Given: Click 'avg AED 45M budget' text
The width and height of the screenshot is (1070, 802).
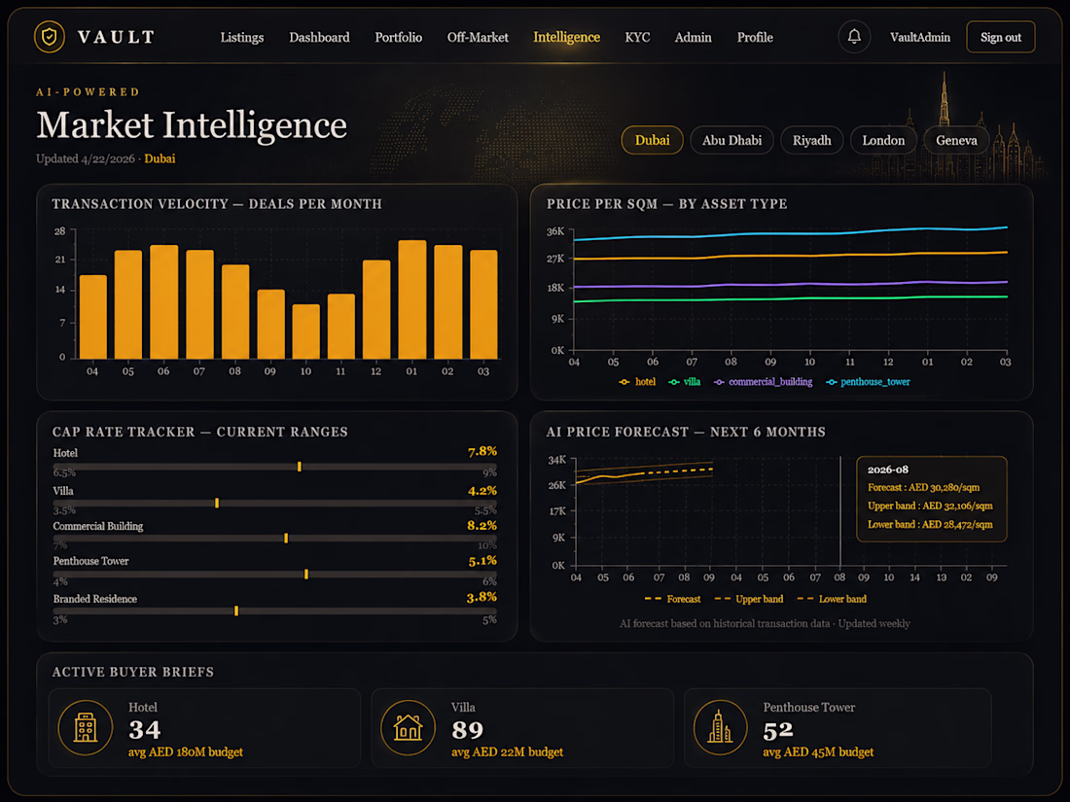Looking at the screenshot, I should tap(818, 751).
